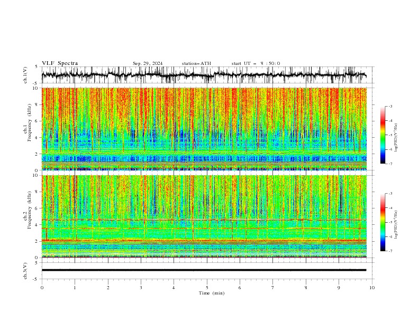
Task: Click the ch.2 color bar "-7" label
Action: coord(390,251)
